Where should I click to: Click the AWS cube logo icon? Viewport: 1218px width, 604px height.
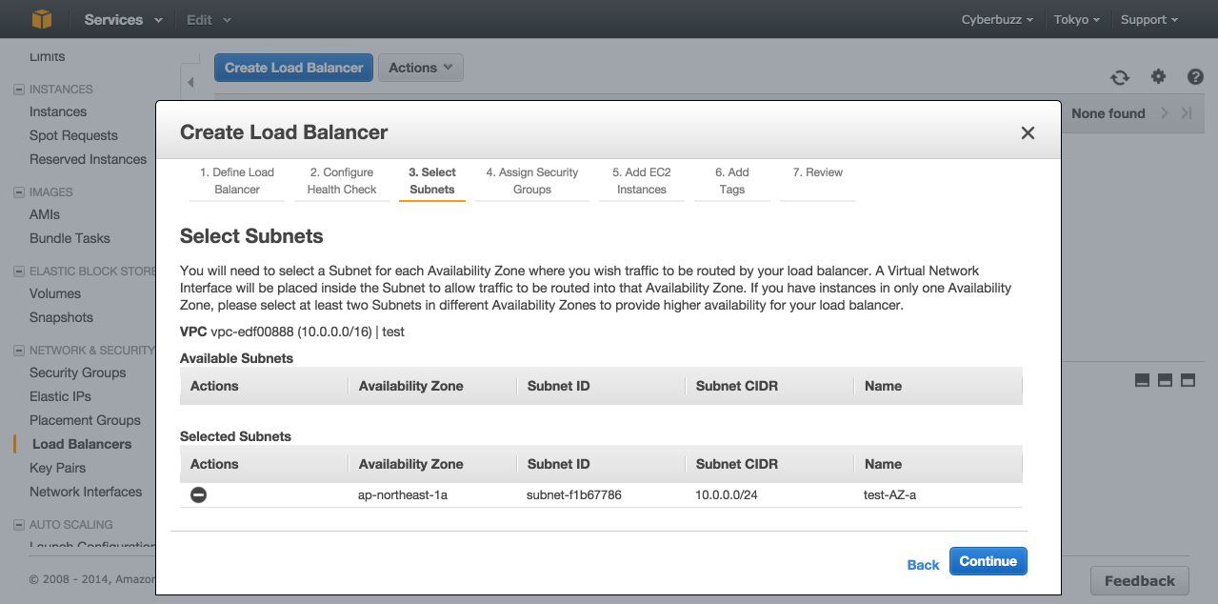click(x=41, y=19)
